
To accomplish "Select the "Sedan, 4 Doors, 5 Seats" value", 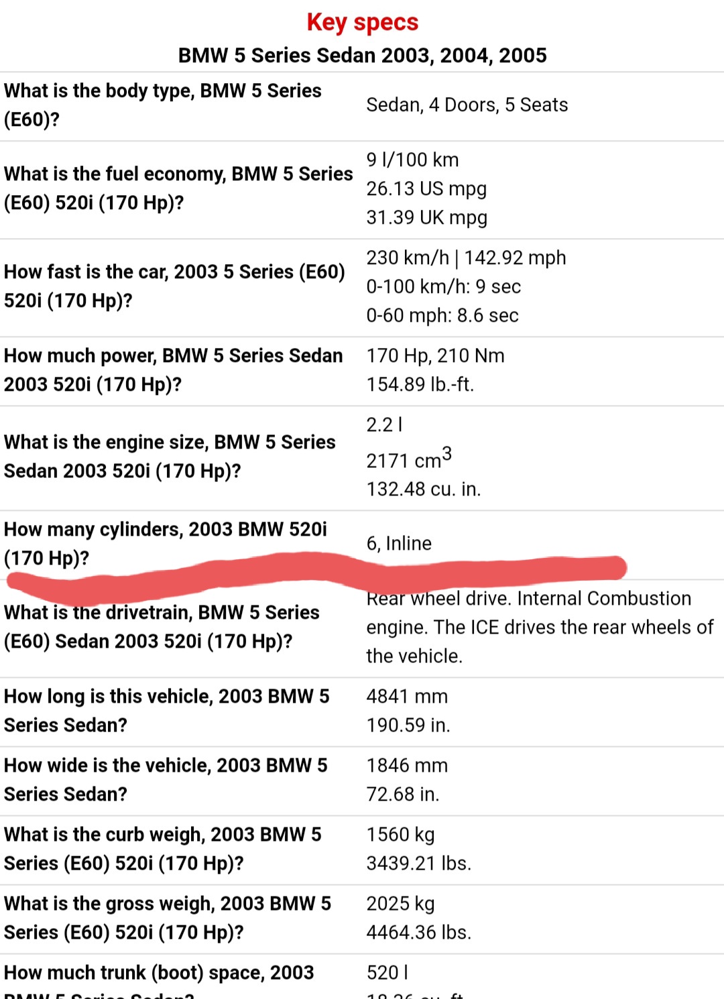I will [467, 105].
